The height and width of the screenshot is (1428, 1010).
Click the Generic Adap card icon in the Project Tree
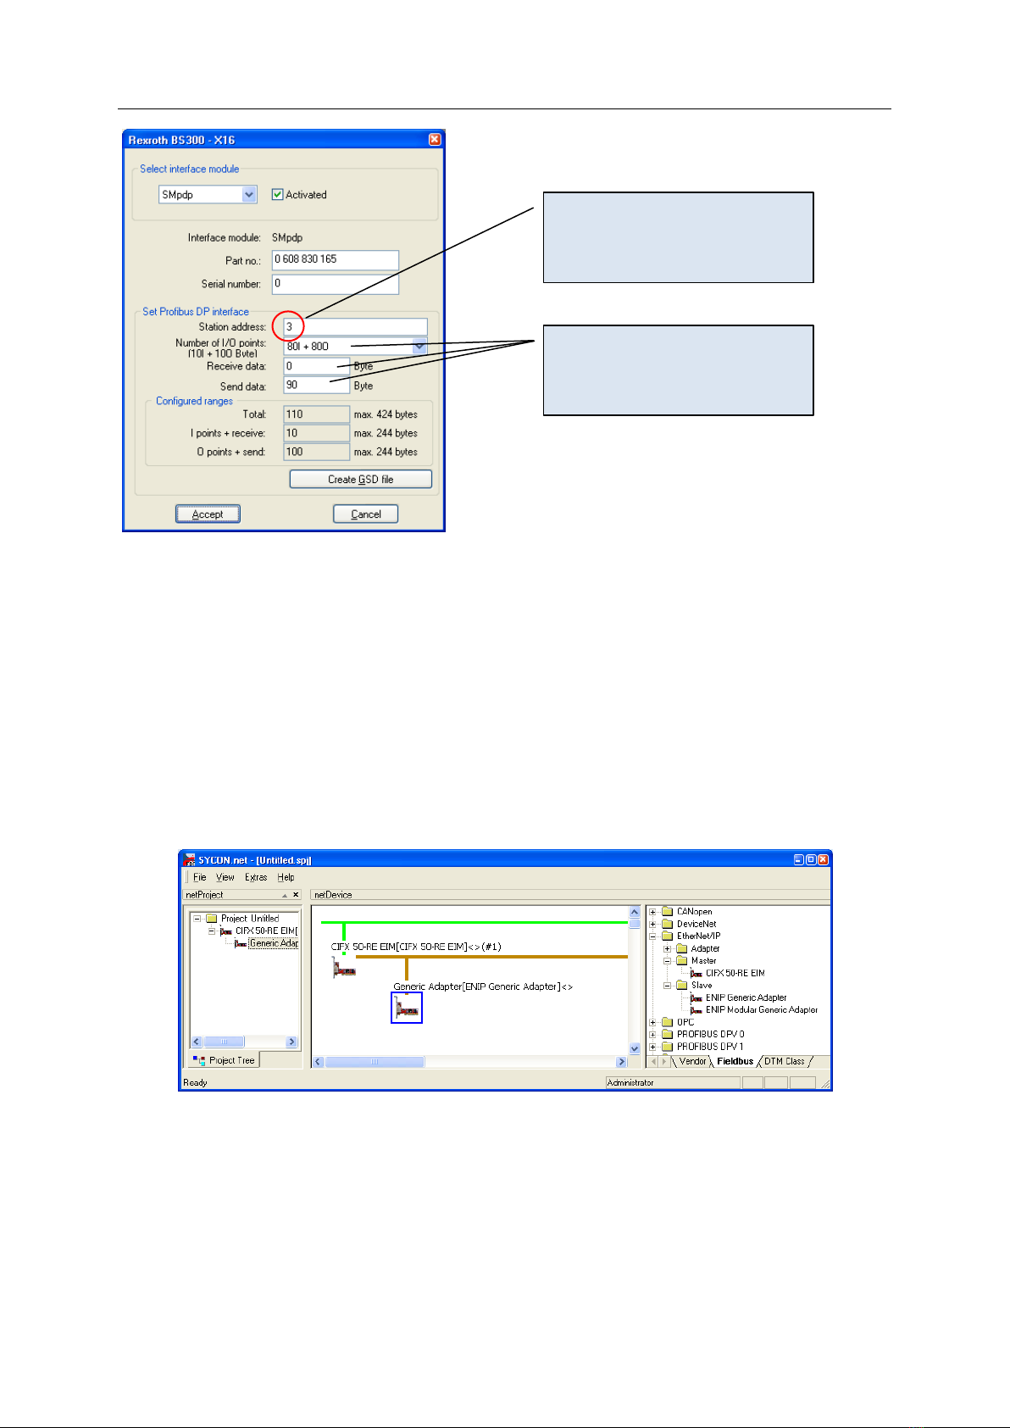pos(241,943)
